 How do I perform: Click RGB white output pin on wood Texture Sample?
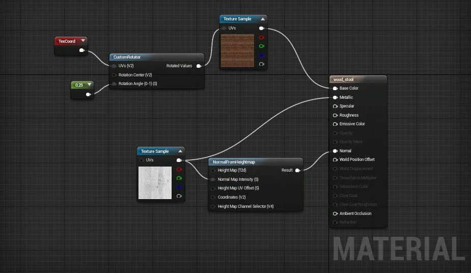262,28
